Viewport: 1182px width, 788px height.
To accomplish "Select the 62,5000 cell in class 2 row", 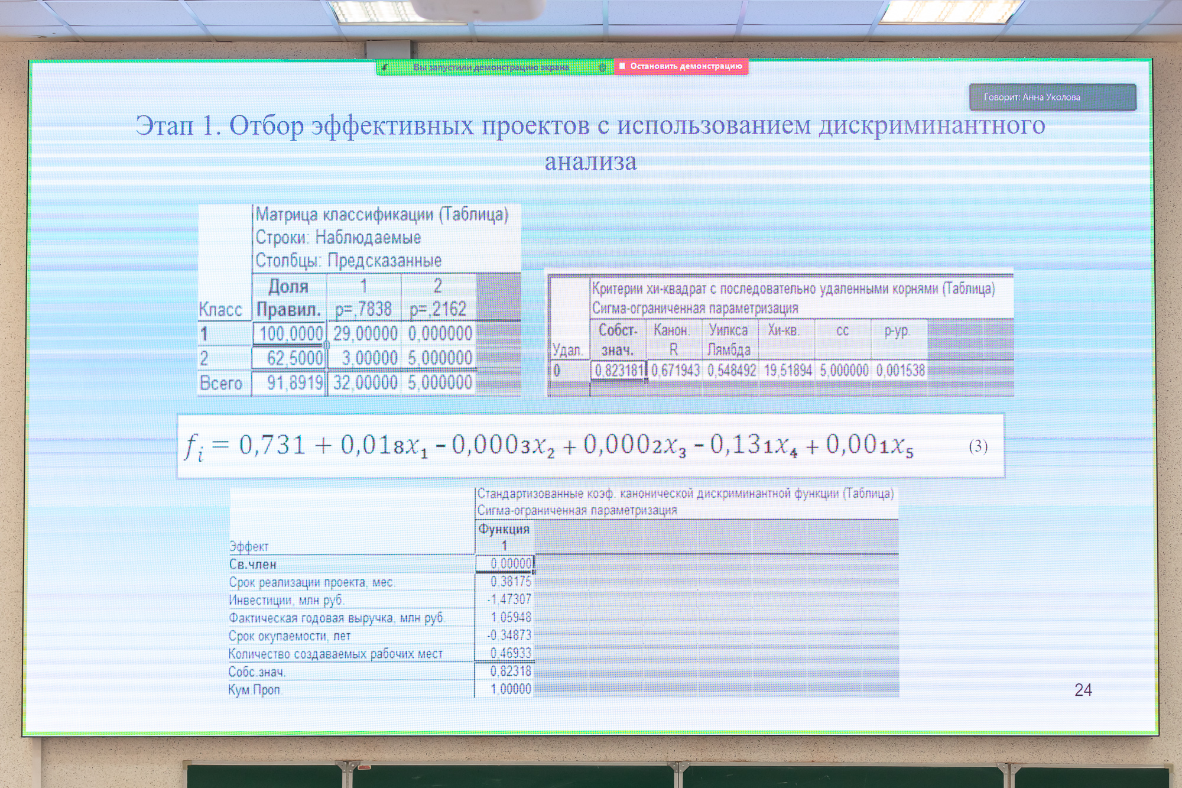I will click(x=289, y=358).
